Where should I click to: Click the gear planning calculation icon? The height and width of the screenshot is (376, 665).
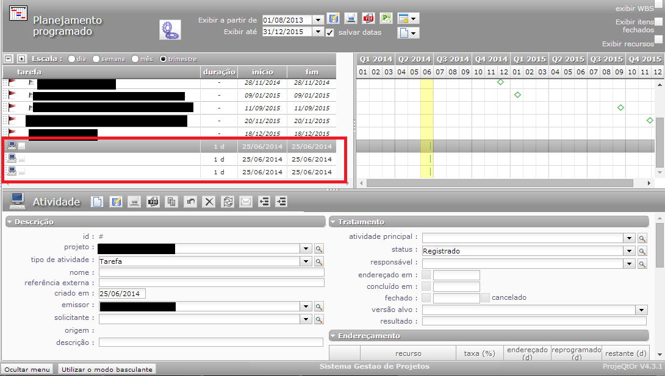tap(170, 29)
